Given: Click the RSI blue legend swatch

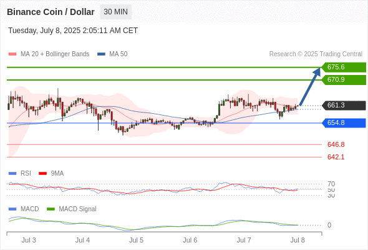Looking at the screenshot, I should coord(12,174).
